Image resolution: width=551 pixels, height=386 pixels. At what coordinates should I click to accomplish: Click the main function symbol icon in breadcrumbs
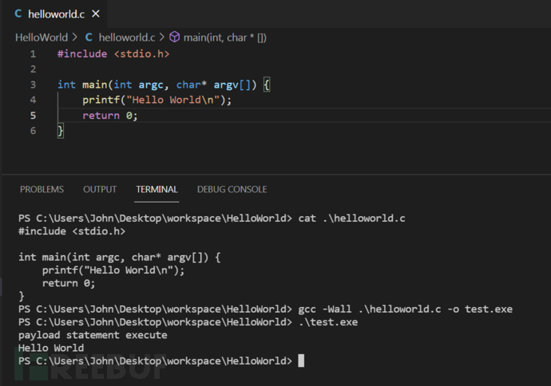pos(174,37)
